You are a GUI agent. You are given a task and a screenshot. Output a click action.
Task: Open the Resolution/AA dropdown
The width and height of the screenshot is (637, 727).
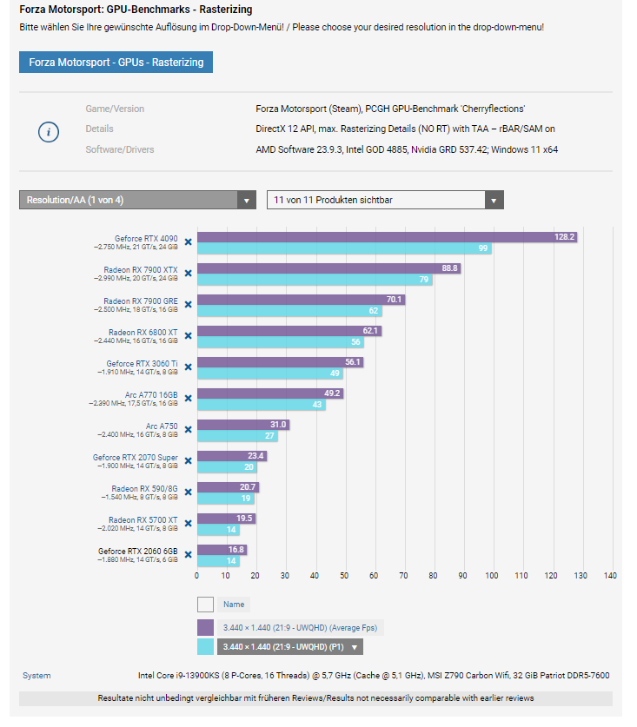pyautogui.click(x=137, y=200)
